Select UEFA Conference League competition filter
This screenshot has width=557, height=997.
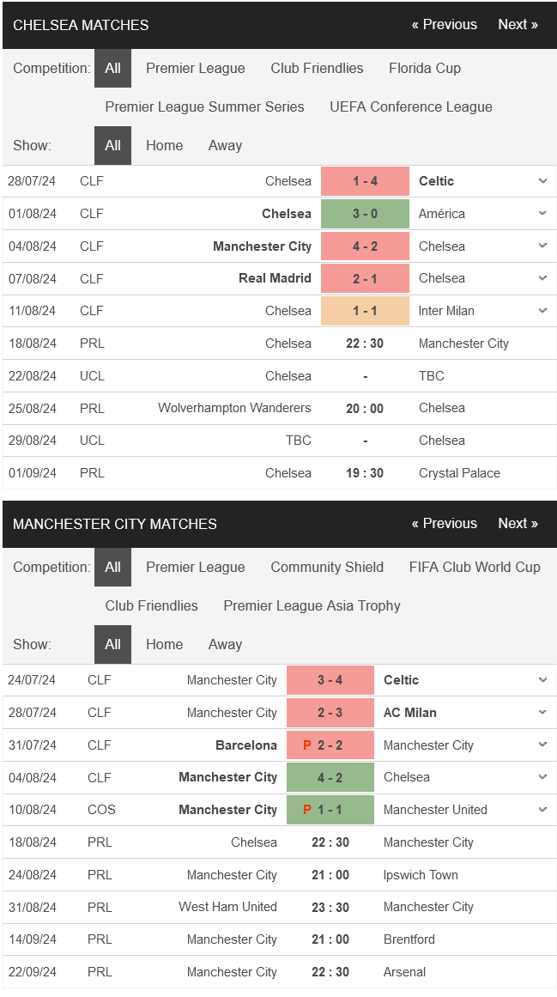411,106
